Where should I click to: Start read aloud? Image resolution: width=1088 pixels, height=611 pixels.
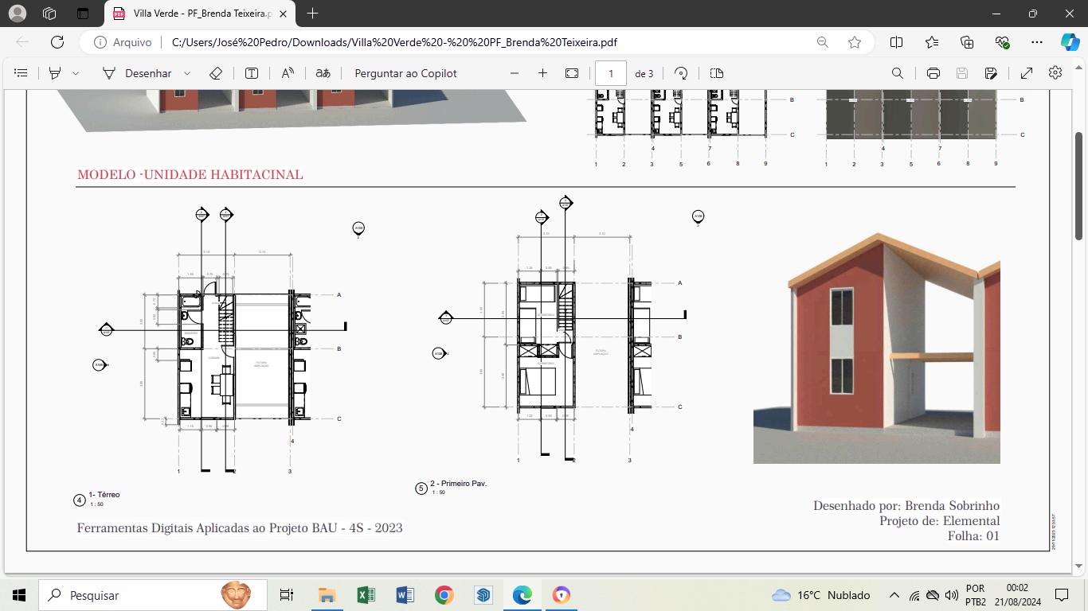point(288,73)
